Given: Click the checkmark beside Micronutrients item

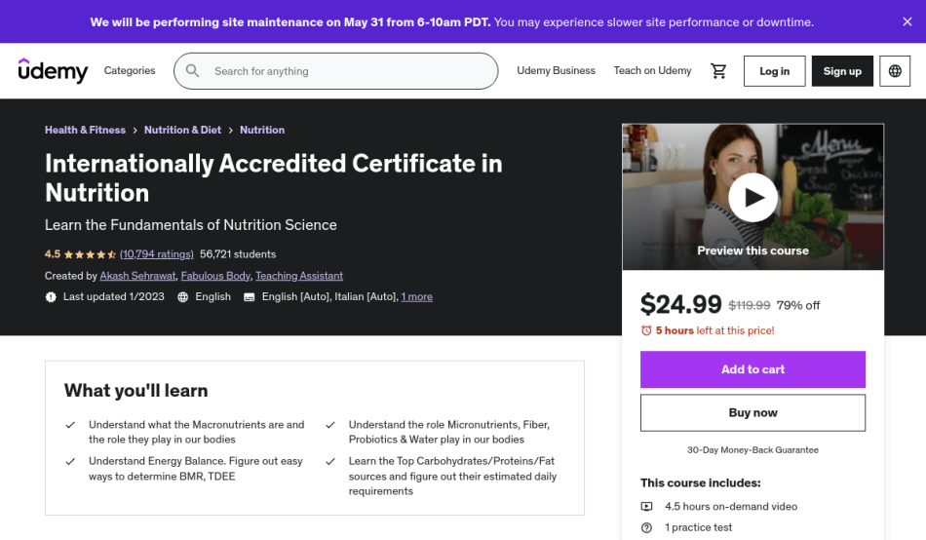Looking at the screenshot, I should 330,425.
